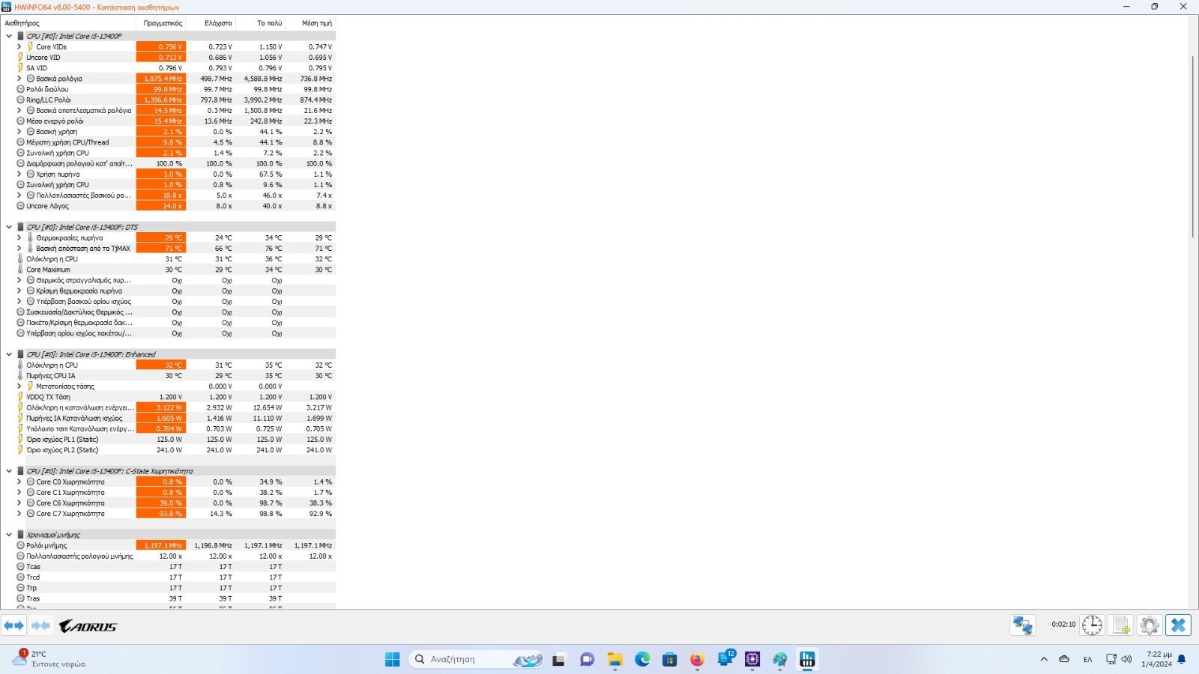The width and height of the screenshot is (1199, 674).
Task: Click the vertical scrollbar of the sensor list
Action: click(1193, 147)
